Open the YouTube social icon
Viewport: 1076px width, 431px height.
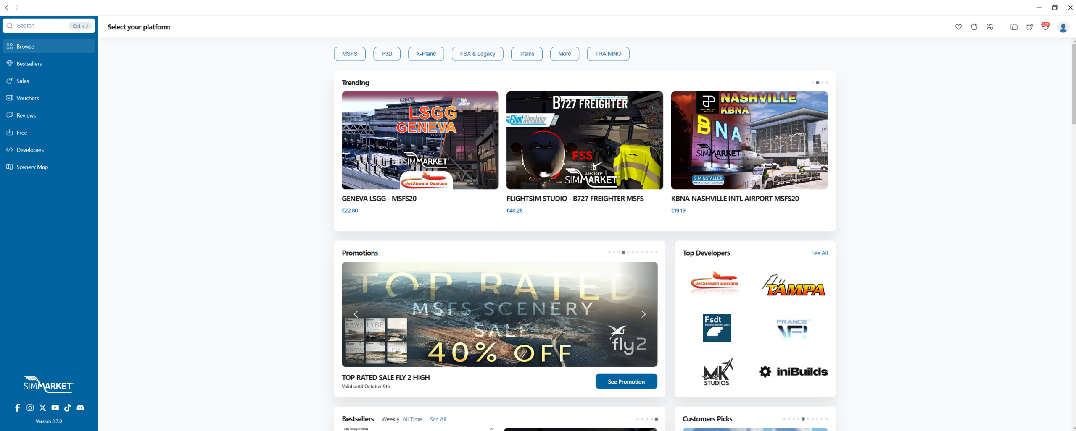point(55,407)
